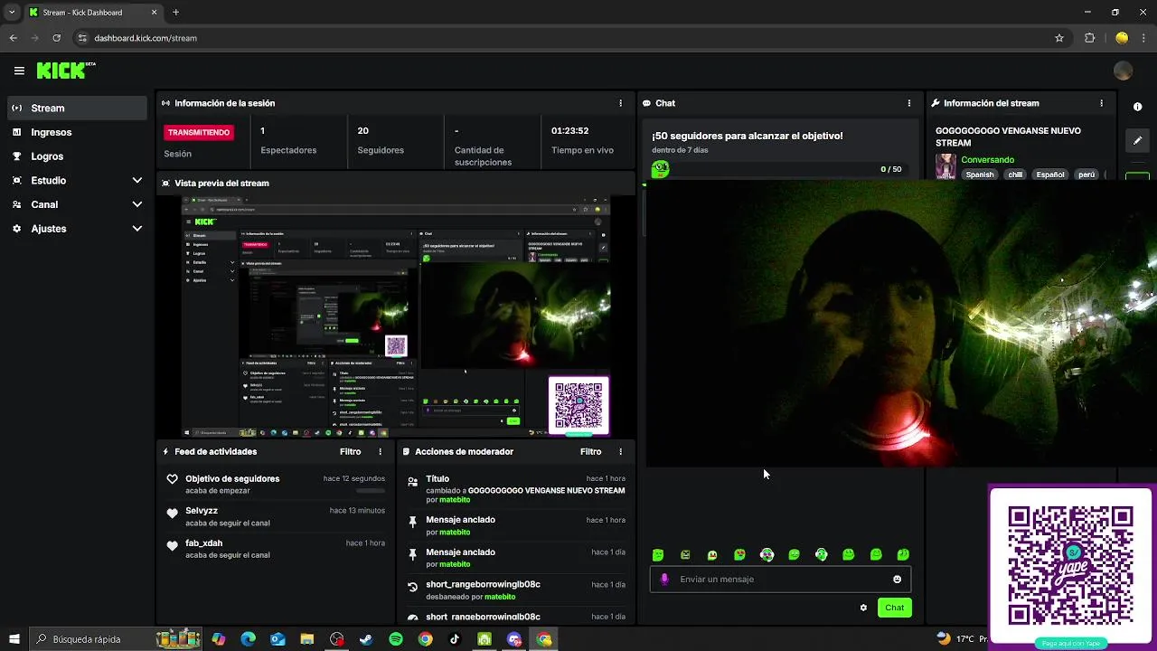Image resolution: width=1157 pixels, height=651 pixels.
Task: Click the purple microphone icon in chat input
Action: (664, 580)
